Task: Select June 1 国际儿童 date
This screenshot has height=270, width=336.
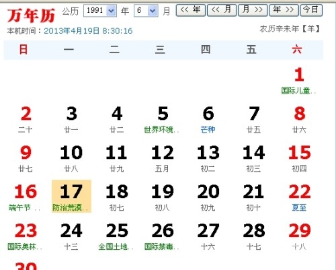Action: pos(299,81)
